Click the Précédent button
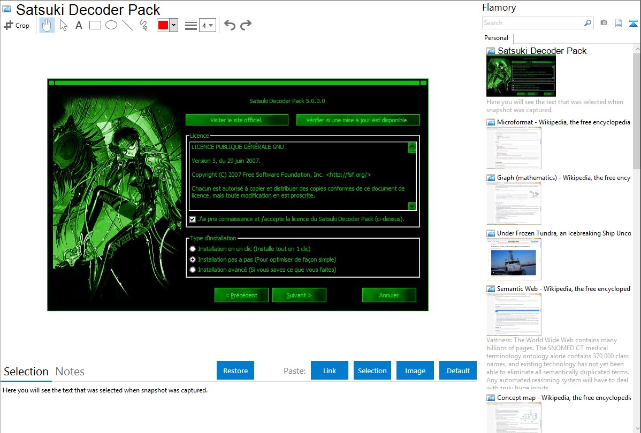 tap(242, 295)
